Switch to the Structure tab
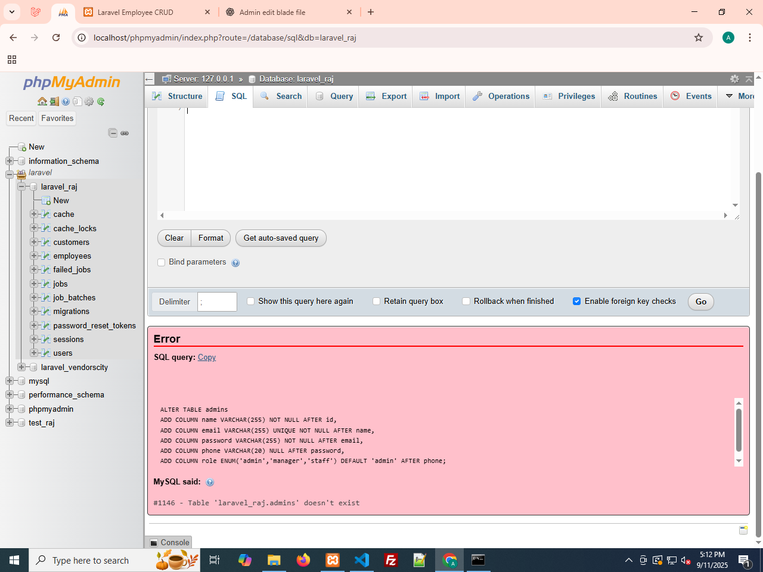The width and height of the screenshot is (763, 572). tap(177, 96)
